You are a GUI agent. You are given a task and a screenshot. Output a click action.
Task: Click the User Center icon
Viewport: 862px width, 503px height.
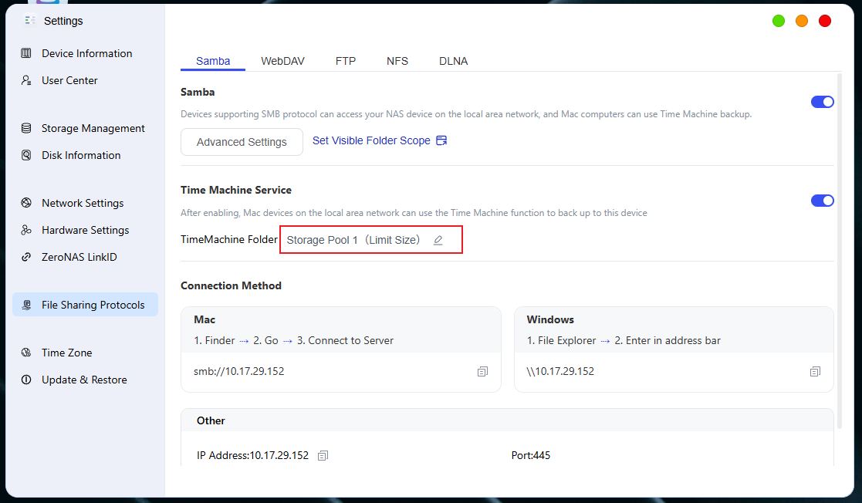click(25, 80)
